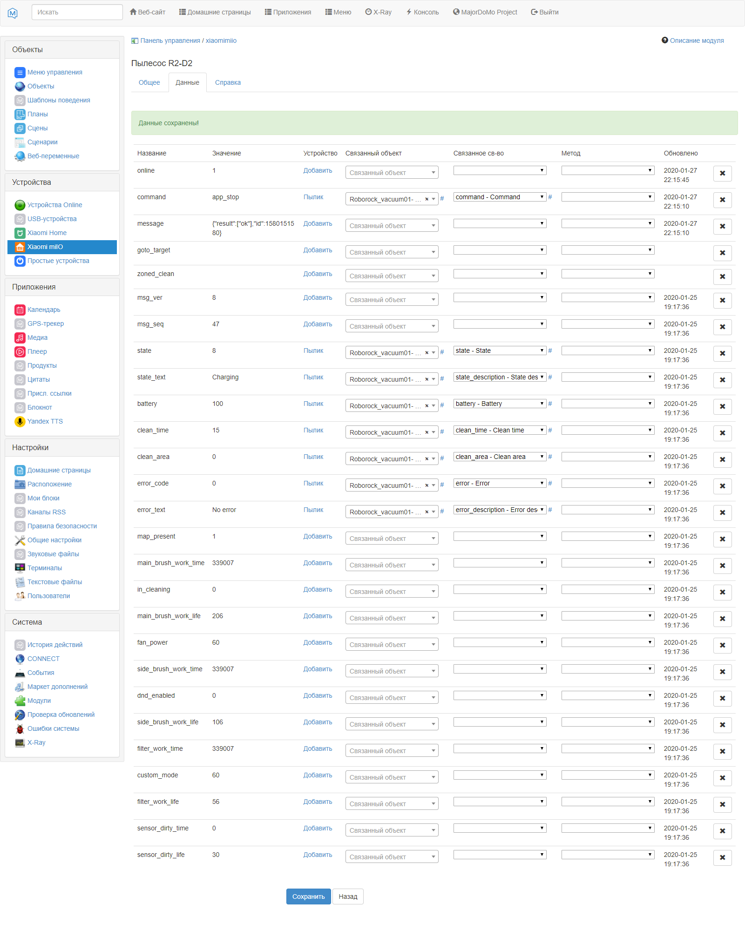Open the linked property dropdown for battery row
Image resolution: width=745 pixels, height=937 pixels.
(499, 403)
